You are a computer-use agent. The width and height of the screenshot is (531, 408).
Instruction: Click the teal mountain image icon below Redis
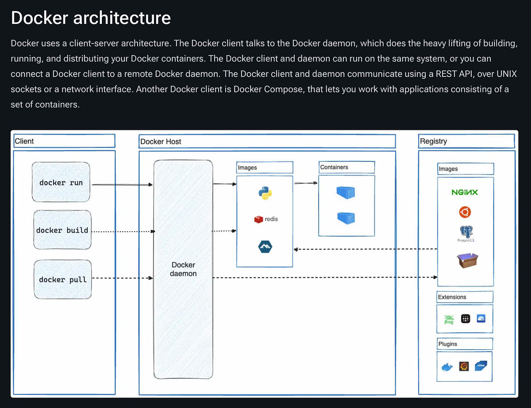[265, 247]
